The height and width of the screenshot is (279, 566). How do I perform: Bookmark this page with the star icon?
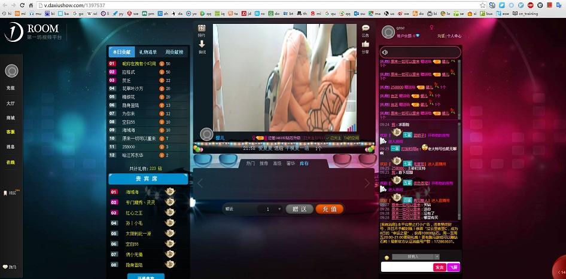point(483,5)
